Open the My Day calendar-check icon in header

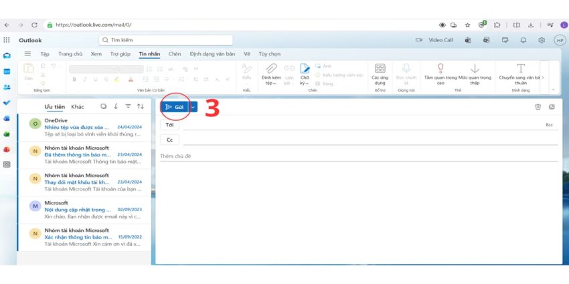coord(505,40)
